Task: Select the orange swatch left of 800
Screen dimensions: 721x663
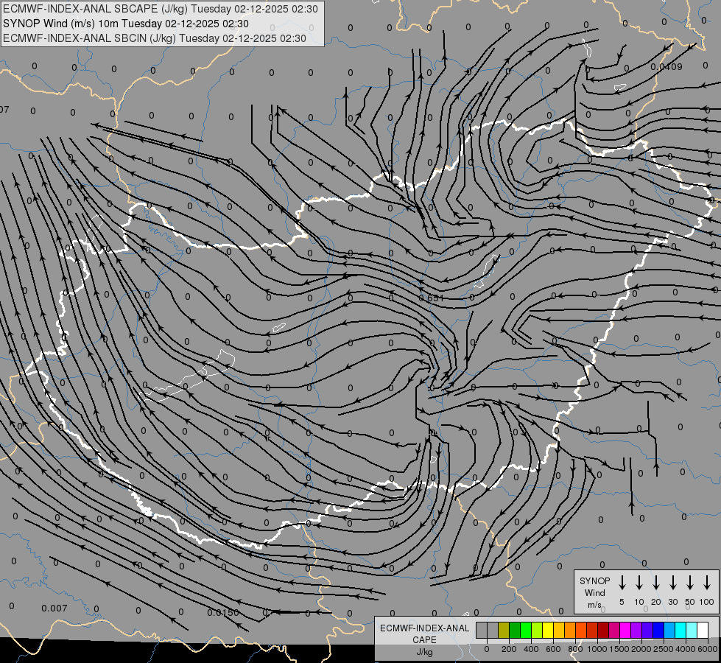Action: [x=570, y=630]
